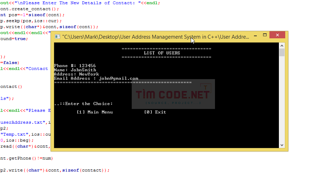Click the console scrollbar down arrow

coord(282,145)
